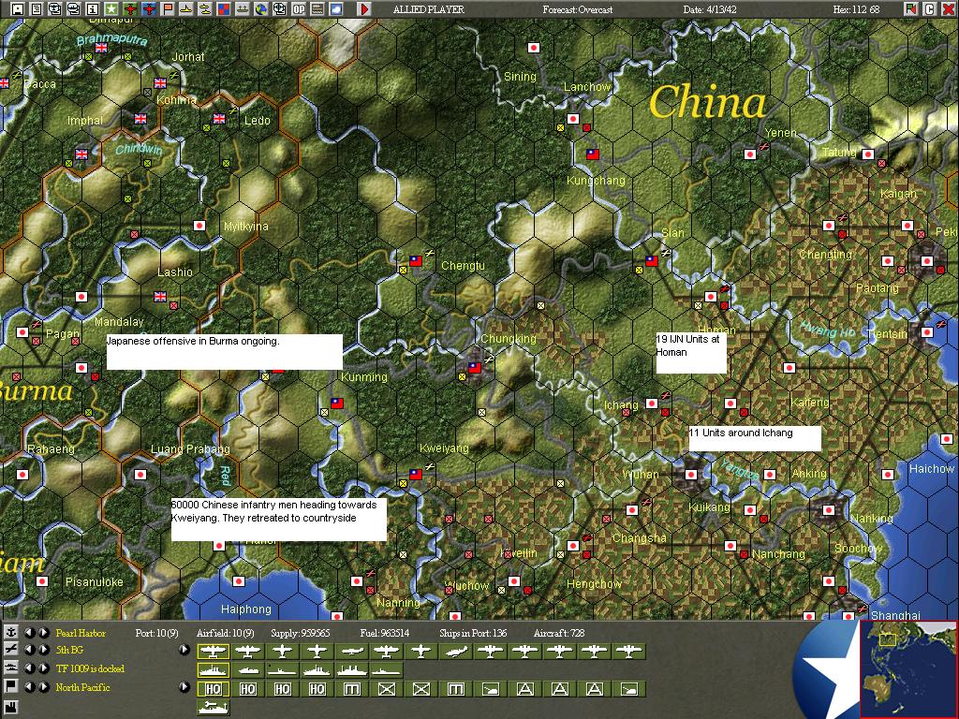Select red airplane icon on green background
The image size is (959, 719).
click(x=130, y=9)
